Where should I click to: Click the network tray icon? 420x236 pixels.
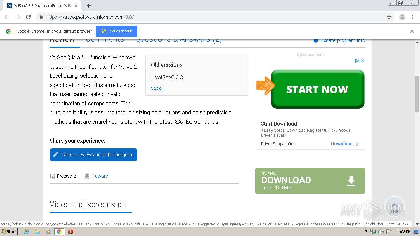pos(373,232)
